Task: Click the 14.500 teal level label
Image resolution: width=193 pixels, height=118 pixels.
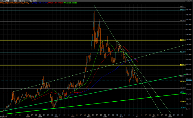Action: (x=183, y=92)
